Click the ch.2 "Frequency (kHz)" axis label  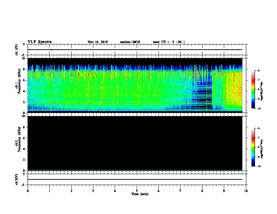point(19,139)
